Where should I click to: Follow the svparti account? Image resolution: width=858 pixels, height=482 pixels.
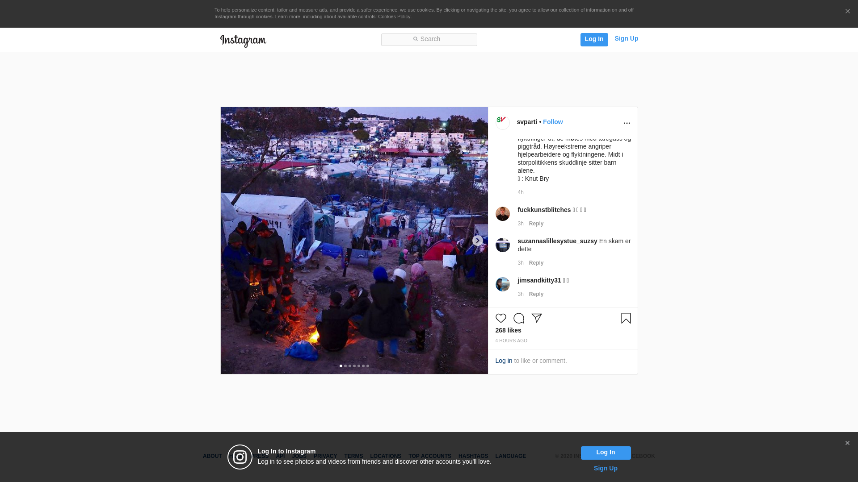pyautogui.click(x=553, y=122)
